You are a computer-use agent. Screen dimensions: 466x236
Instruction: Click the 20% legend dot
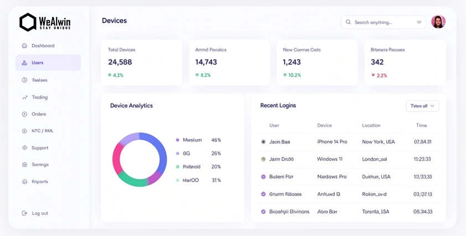[x=178, y=167]
